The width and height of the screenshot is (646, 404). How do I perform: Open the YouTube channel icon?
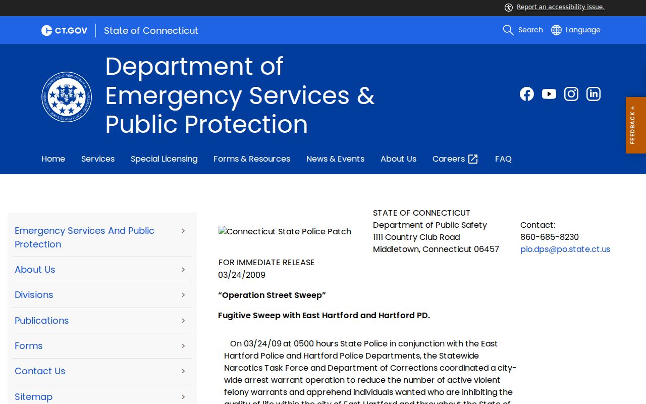click(549, 94)
